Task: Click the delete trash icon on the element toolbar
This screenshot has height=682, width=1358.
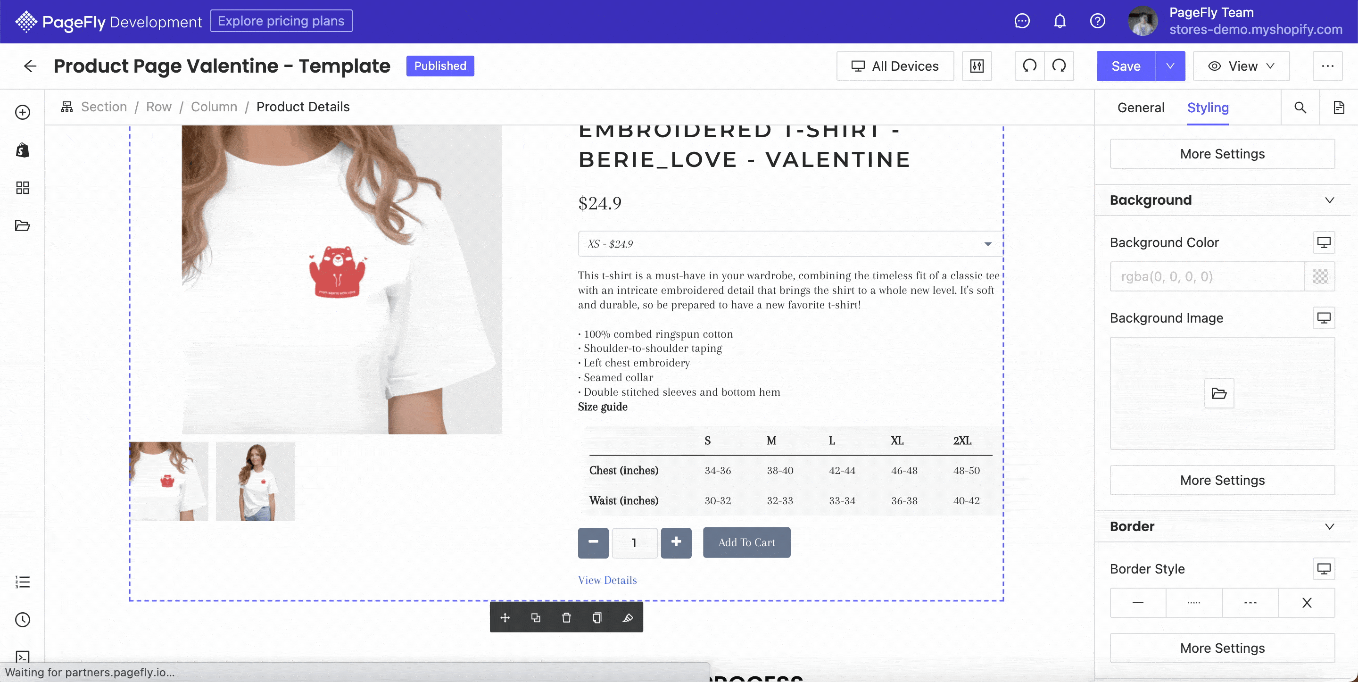Action: [x=566, y=618]
